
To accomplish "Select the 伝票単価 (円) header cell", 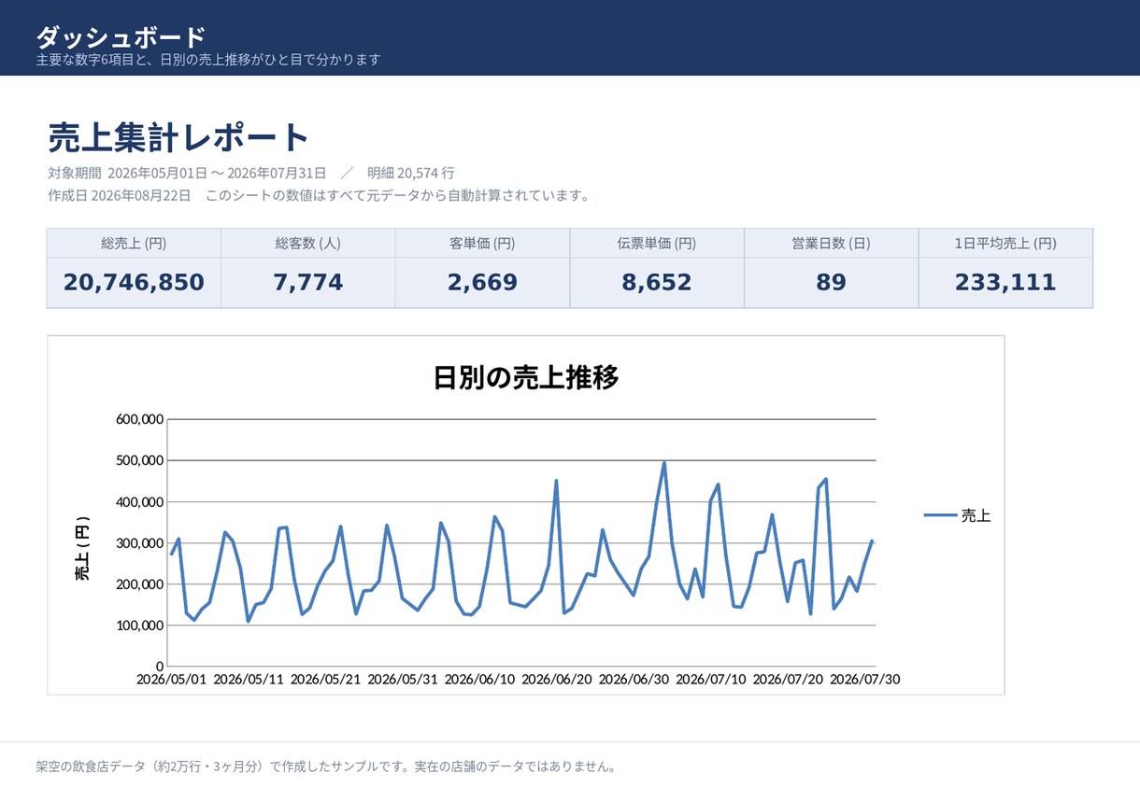I will pos(657,243).
